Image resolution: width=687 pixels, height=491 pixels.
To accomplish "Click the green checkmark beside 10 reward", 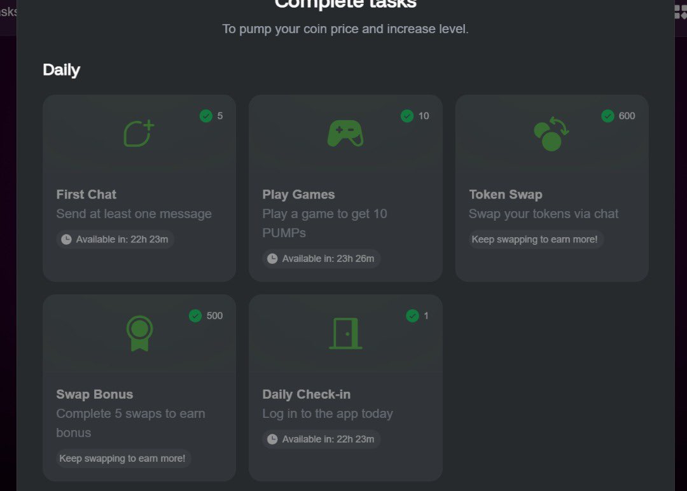I will tap(407, 116).
